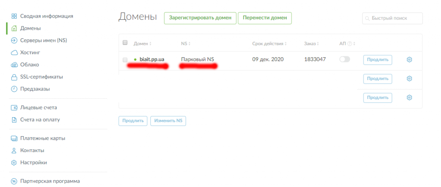Click the Платежные карты card icon

(x=14, y=138)
